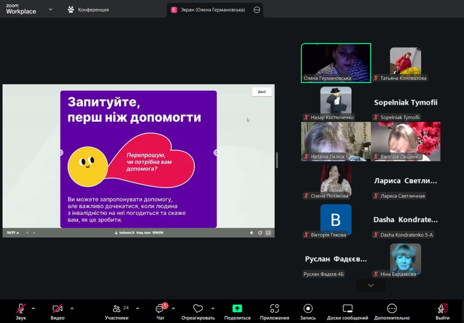Click the Отреагировать reactions heart icon
464x323 pixels.
coord(198,308)
